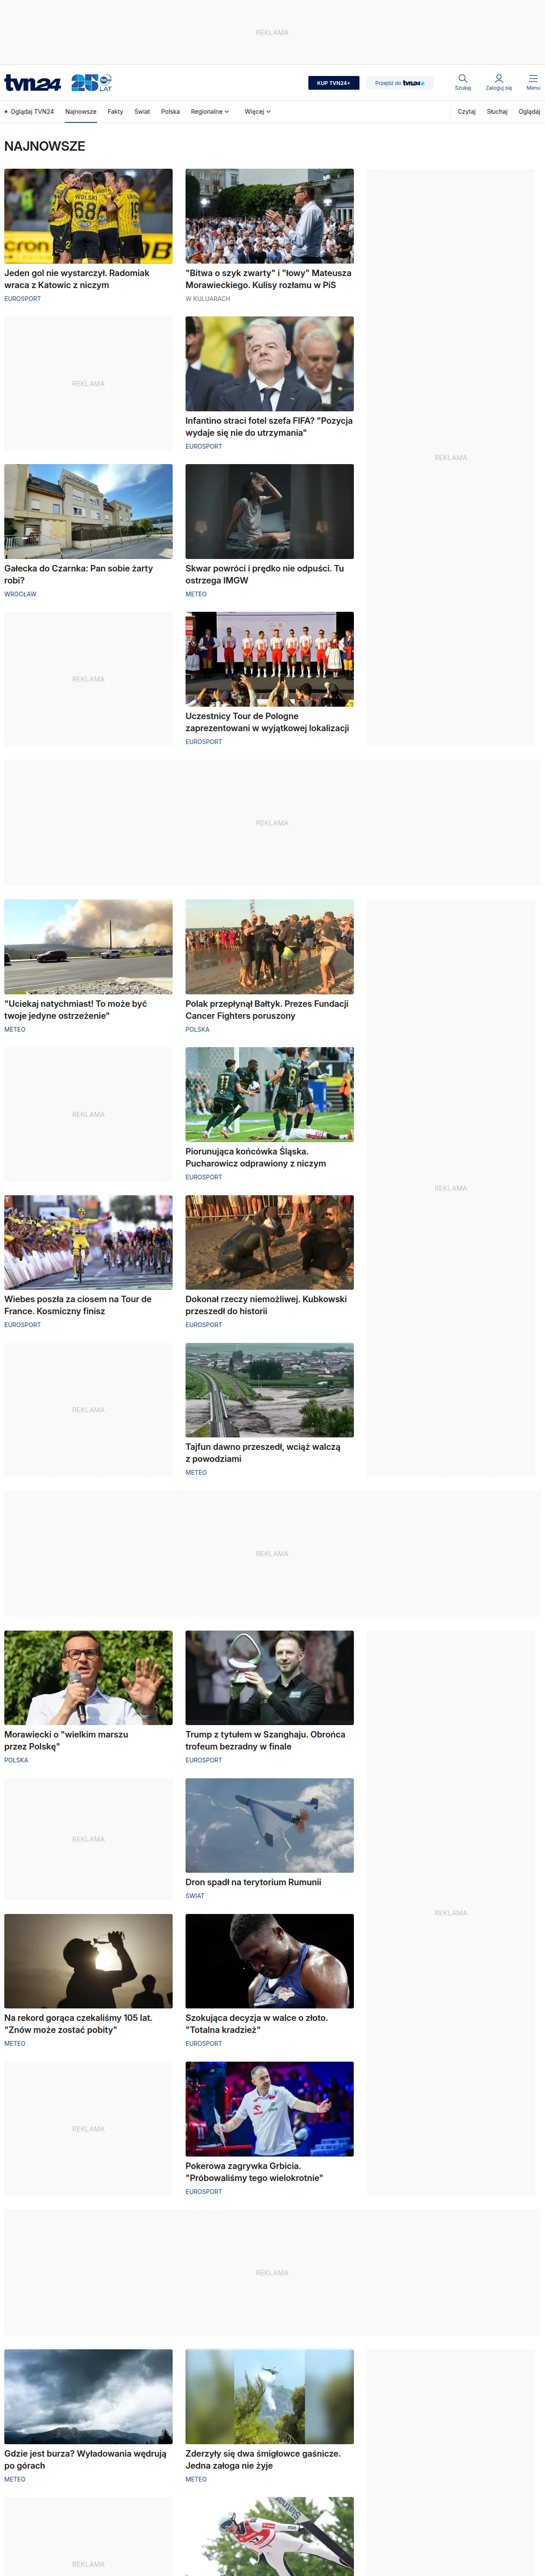Image resolution: width=545 pixels, height=2576 pixels.
Task: Switch to Czytaj mode
Action: click(466, 112)
